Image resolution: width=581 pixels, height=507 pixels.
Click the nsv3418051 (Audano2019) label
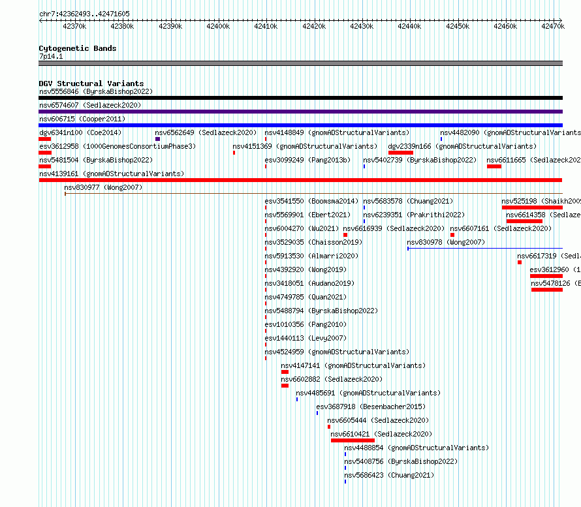pyautogui.click(x=309, y=283)
